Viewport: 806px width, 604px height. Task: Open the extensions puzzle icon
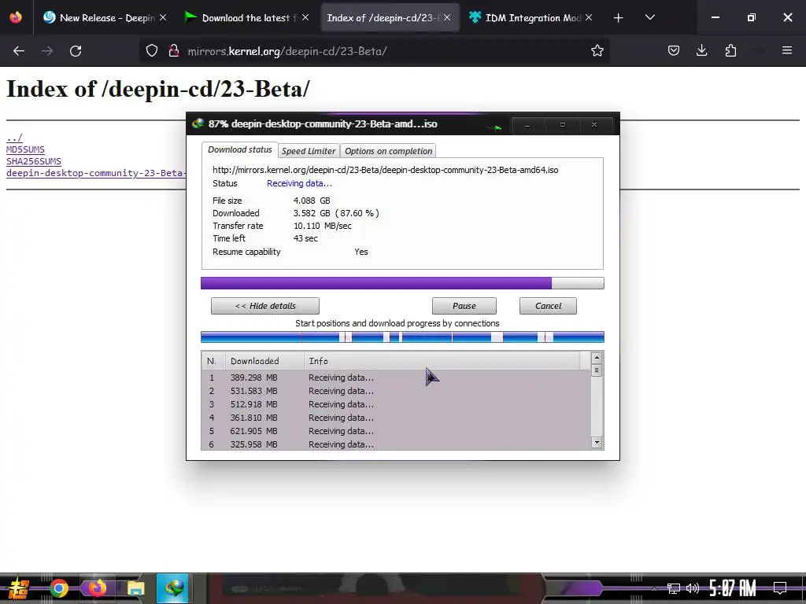(730, 51)
